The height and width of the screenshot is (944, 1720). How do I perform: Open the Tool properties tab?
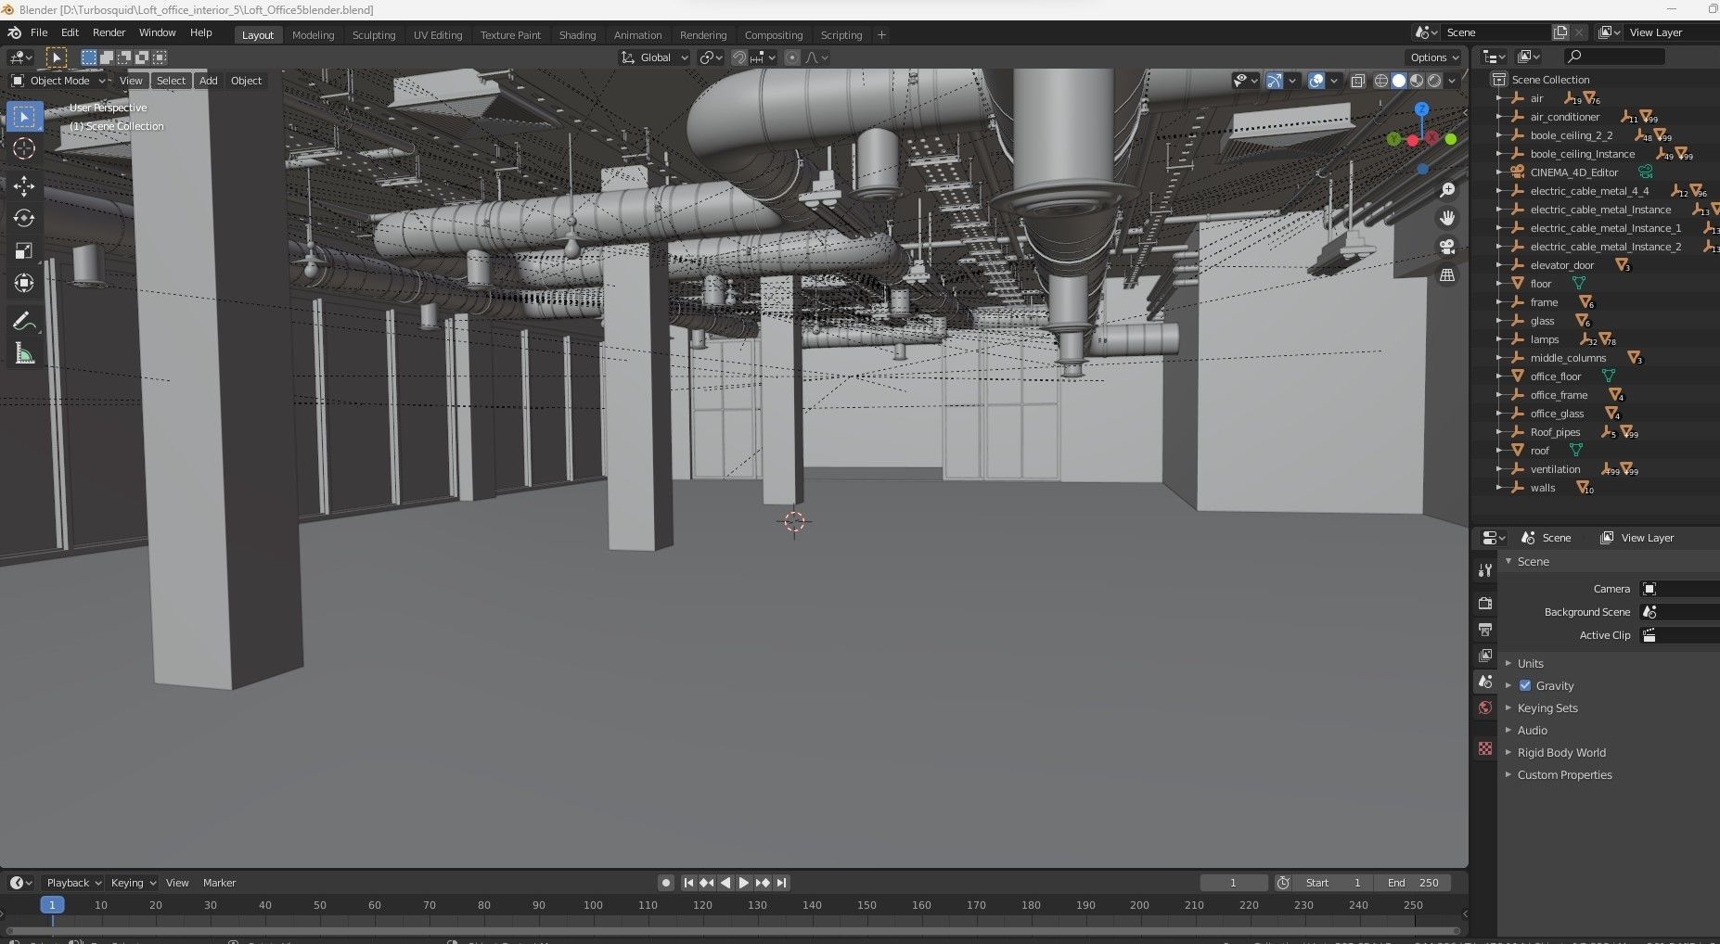1485,570
